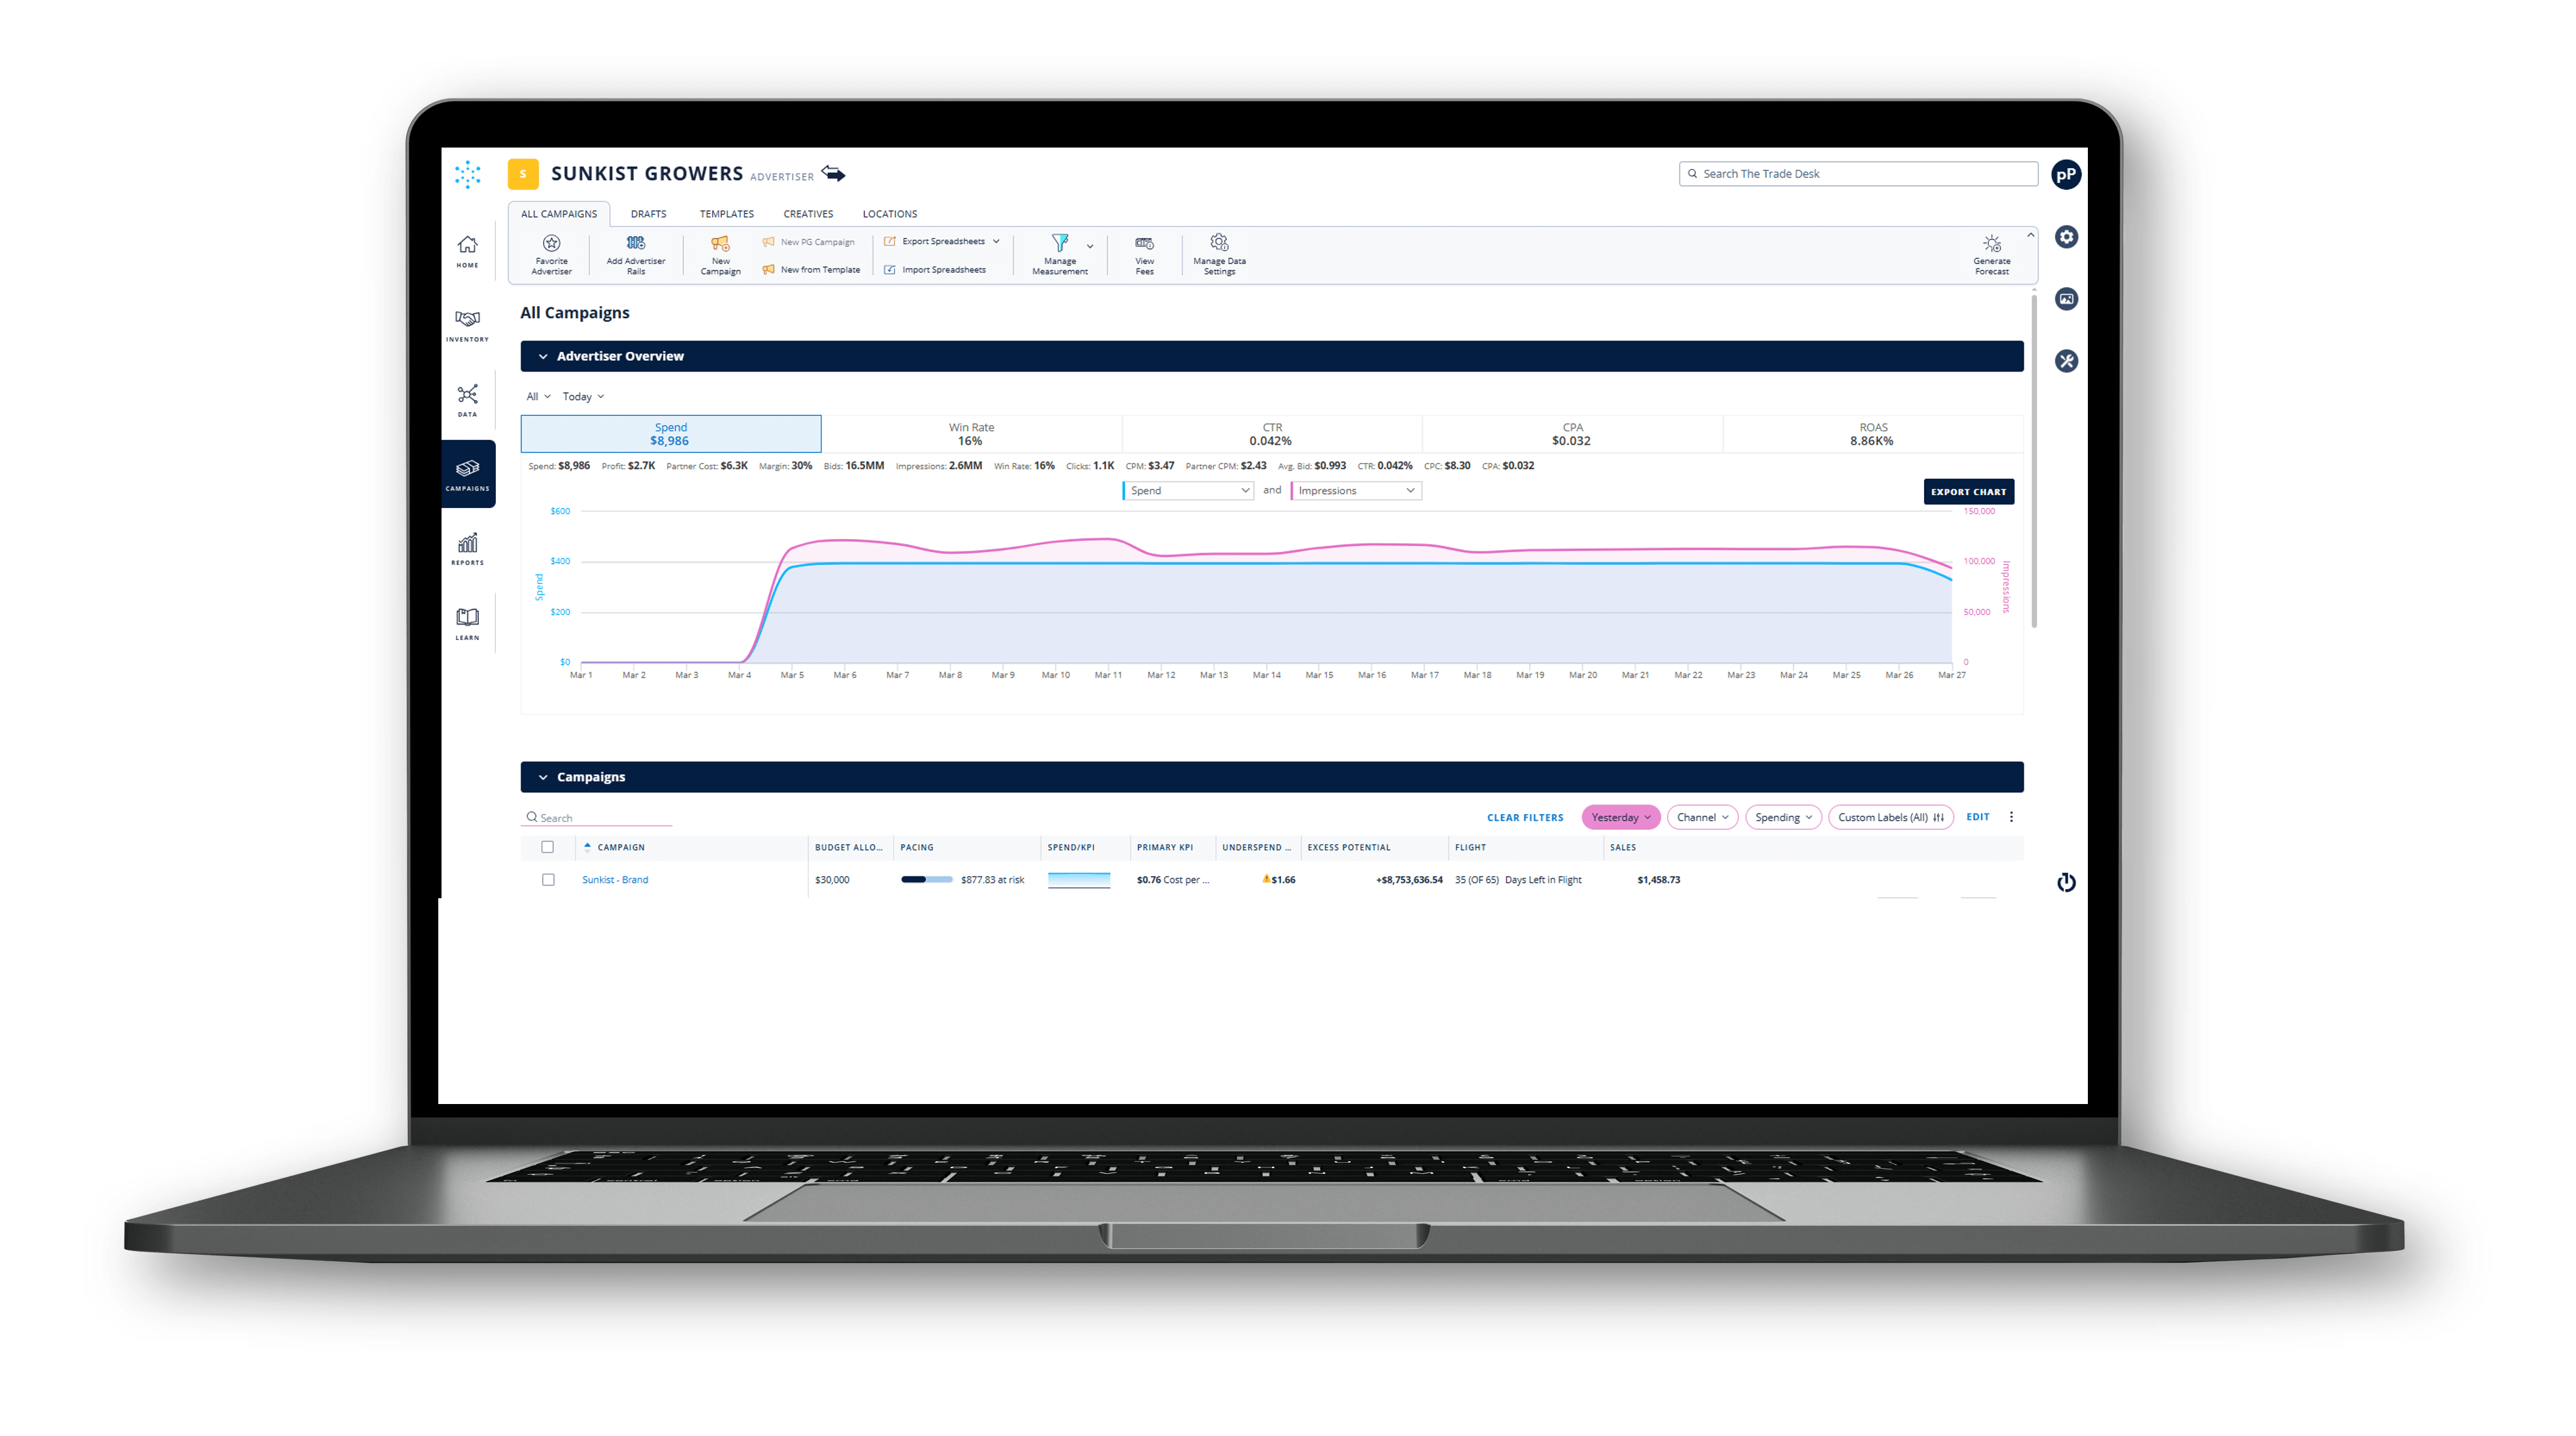This screenshot has width=2576, height=1436.
Task: Collapse the Advertiser Overview section
Action: coord(543,357)
